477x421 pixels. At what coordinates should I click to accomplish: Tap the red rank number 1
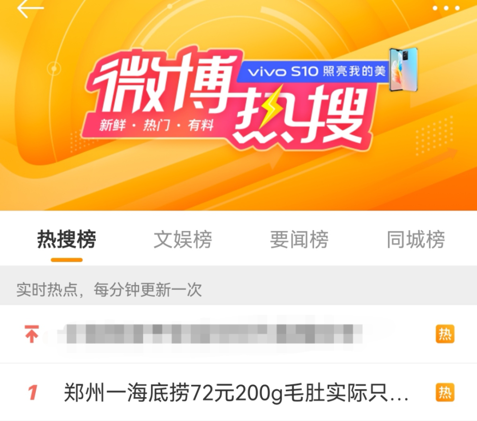[x=32, y=392]
